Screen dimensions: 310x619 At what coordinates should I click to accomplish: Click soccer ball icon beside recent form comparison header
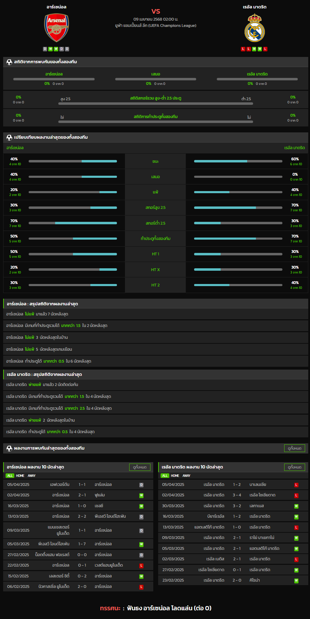point(9,137)
